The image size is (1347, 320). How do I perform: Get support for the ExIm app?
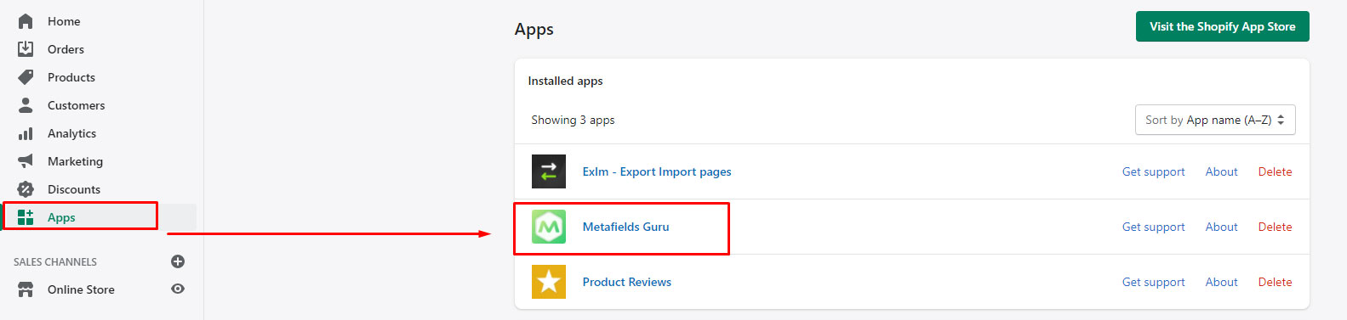1153,171
